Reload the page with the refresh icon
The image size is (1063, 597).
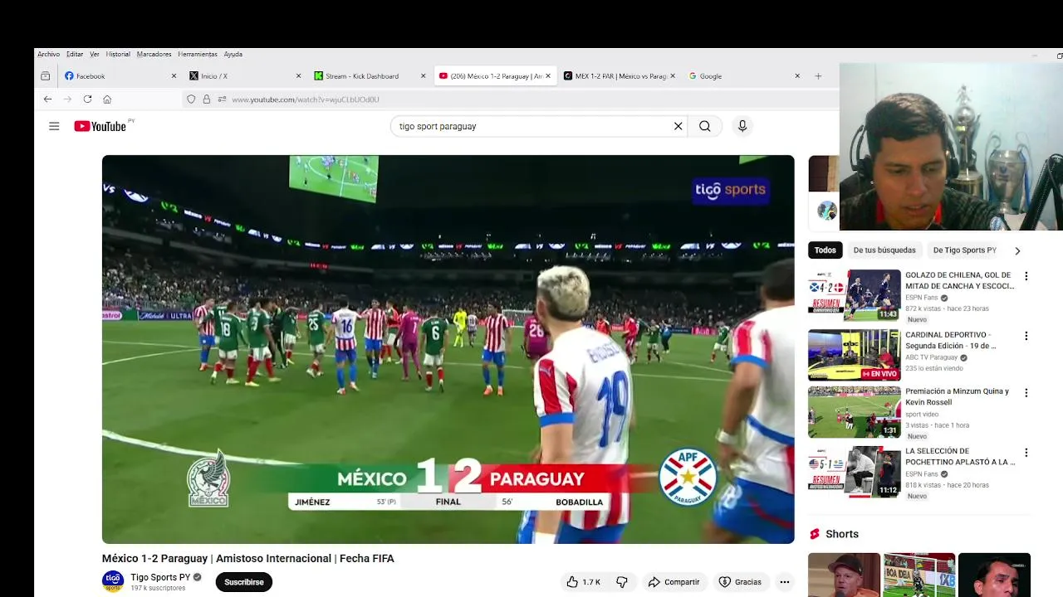[x=87, y=99]
